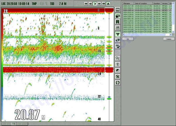
Task: Fast forward the sonar playback
Action: 100,4
